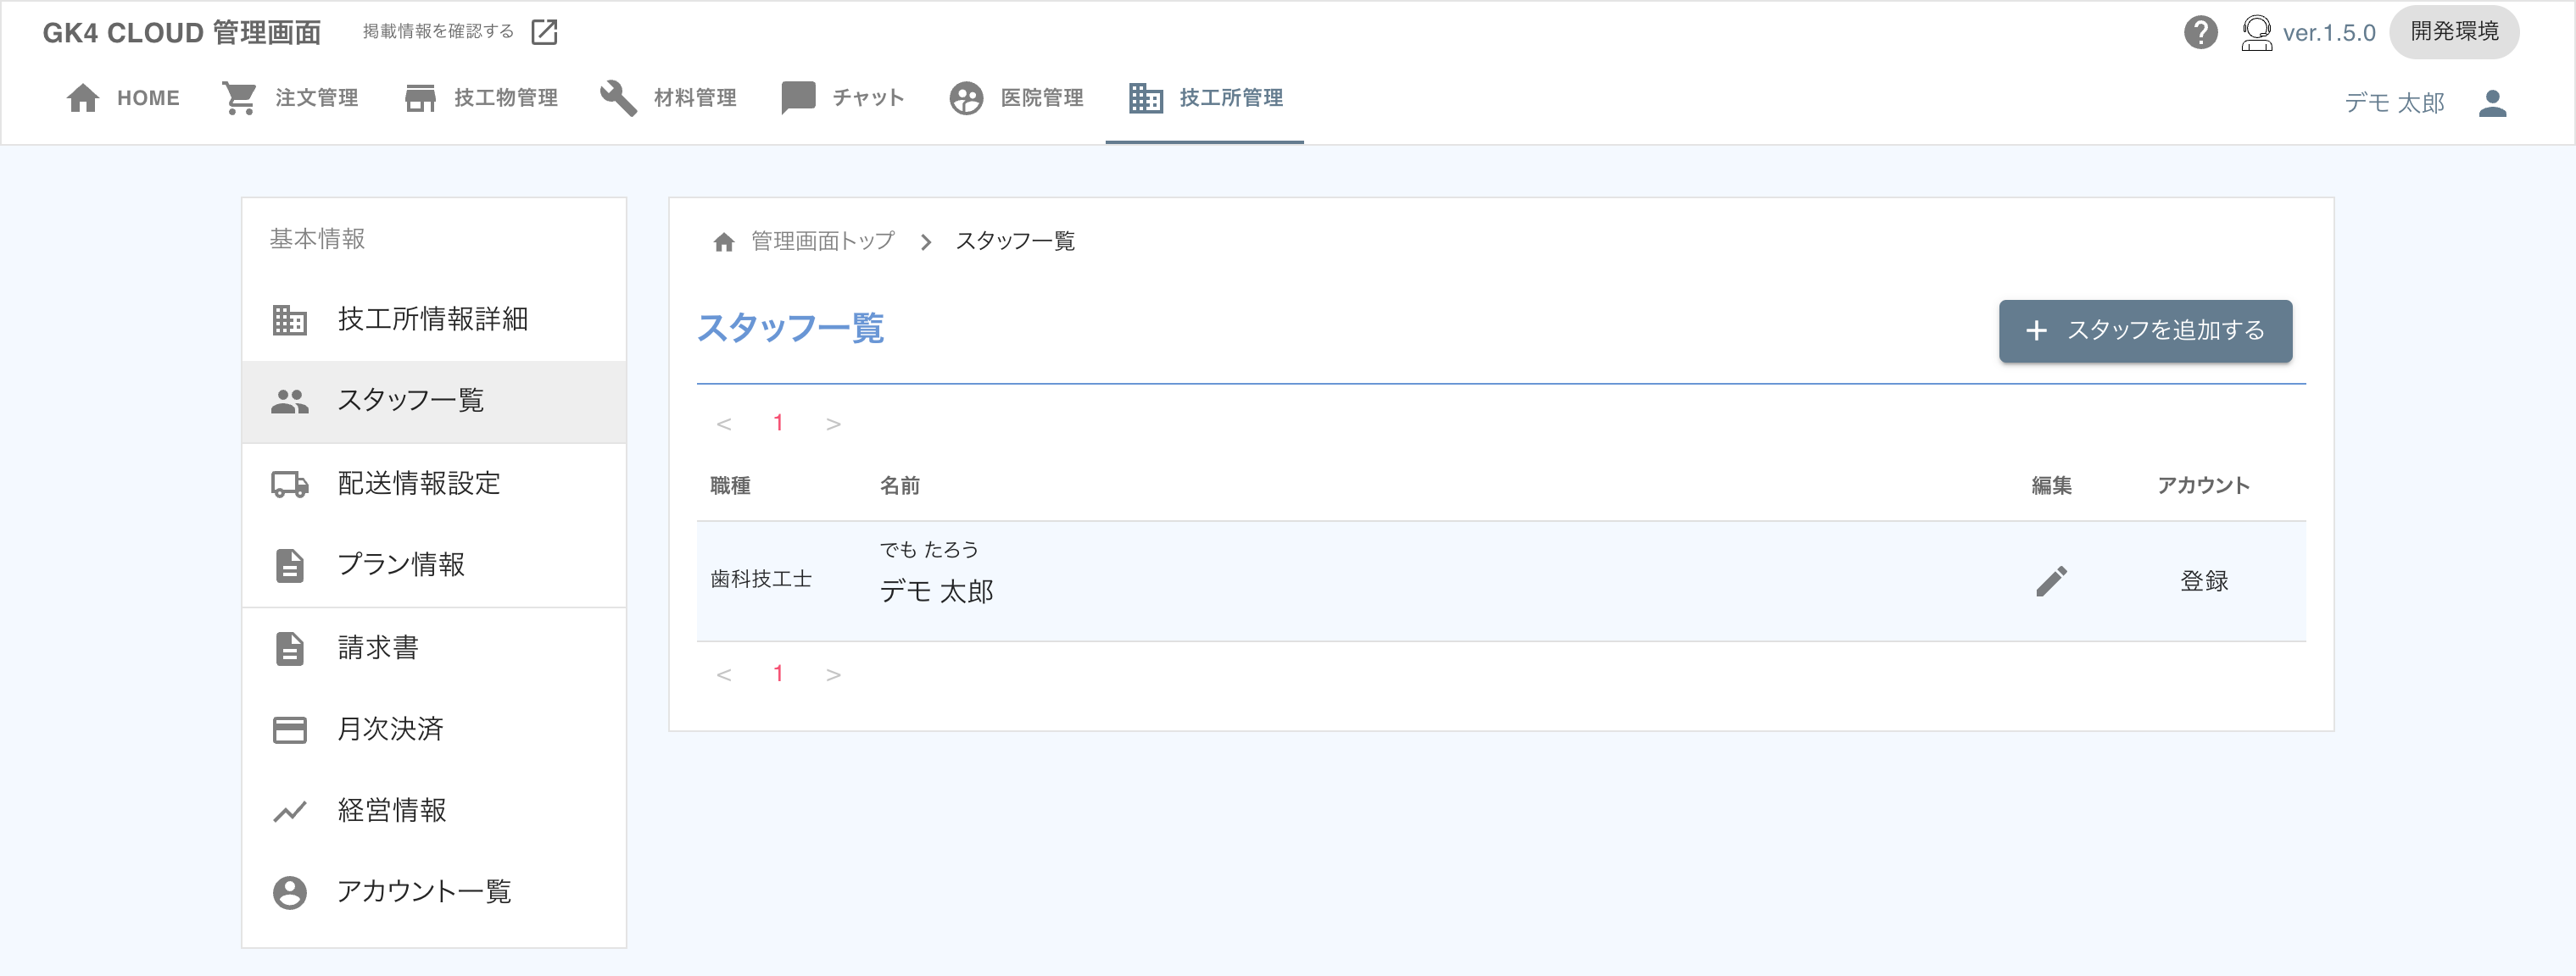The height and width of the screenshot is (976, 2576).
Task: Click the 管理画面トップ breadcrumb link
Action: point(822,241)
